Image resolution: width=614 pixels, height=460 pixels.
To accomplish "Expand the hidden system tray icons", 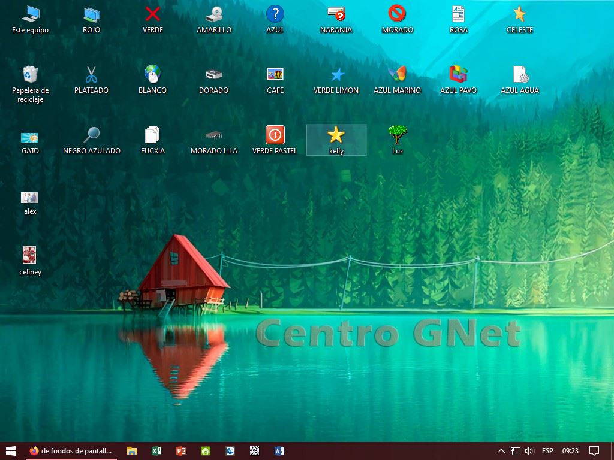I will tap(501, 451).
